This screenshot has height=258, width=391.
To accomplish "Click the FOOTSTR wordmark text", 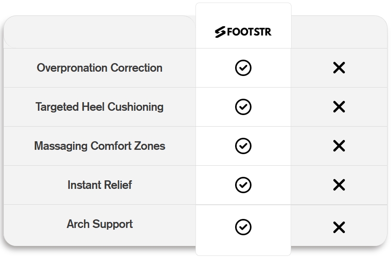I will click(x=249, y=32).
